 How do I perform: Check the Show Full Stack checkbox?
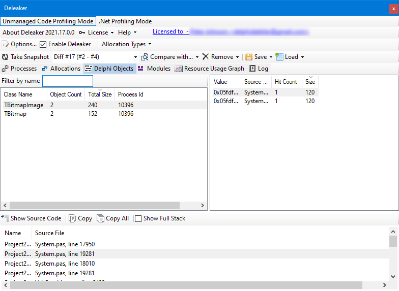click(138, 218)
